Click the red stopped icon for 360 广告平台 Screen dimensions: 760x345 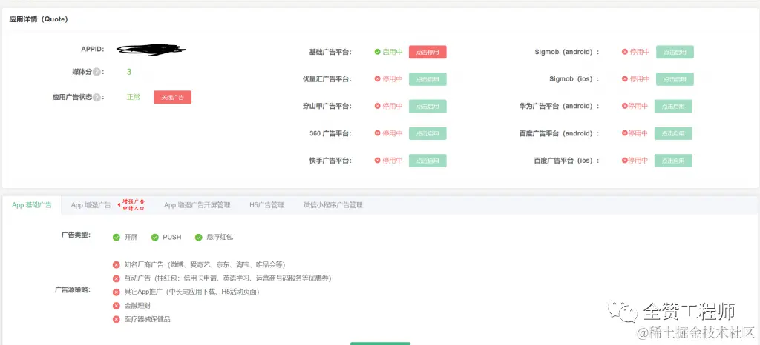[378, 133]
